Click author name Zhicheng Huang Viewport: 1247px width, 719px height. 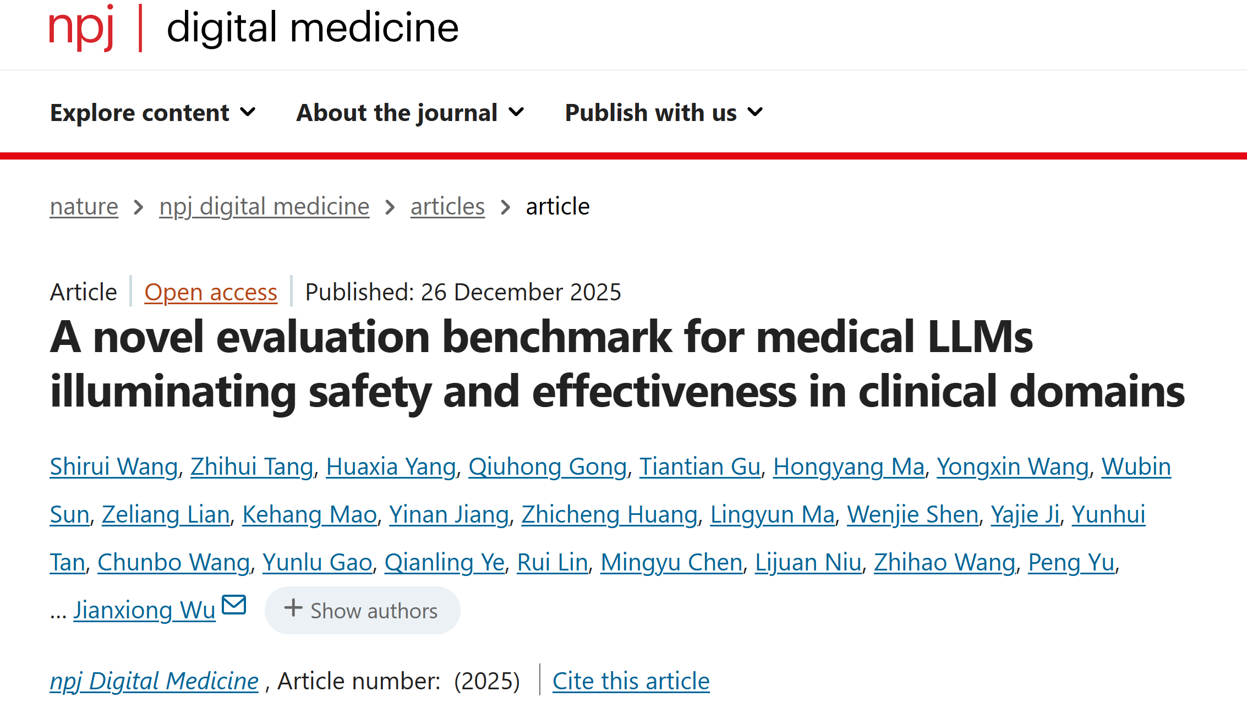[x=609, y=514]
